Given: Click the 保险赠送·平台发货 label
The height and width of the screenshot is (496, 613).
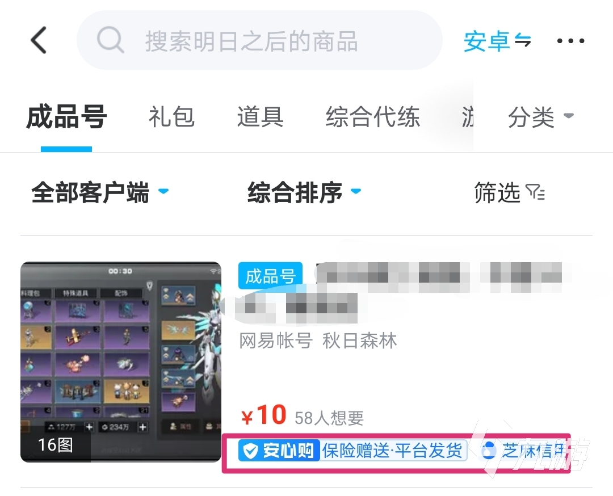Looking at the screenshot, I should click(393, 451).
